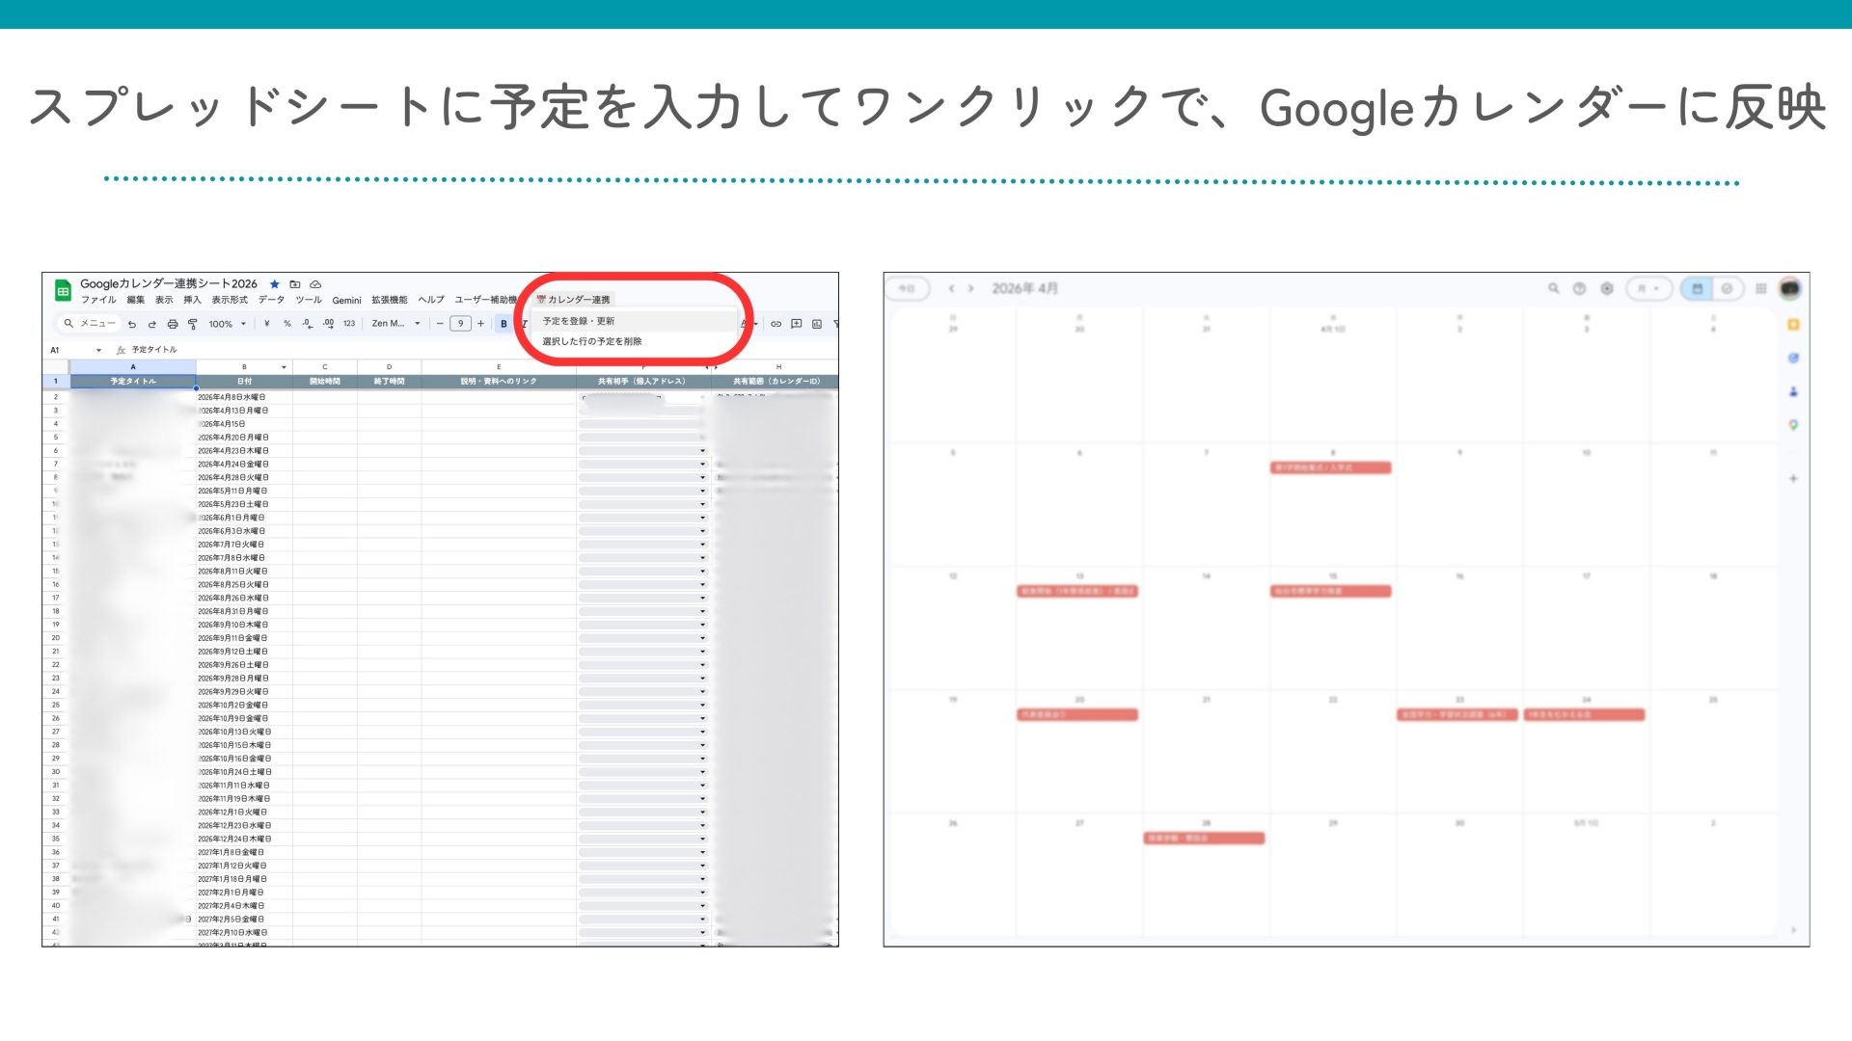Star the Googleカレンダー連携シート2026 spreadsheet
1852x1041 pixels.
coord(275,284)
